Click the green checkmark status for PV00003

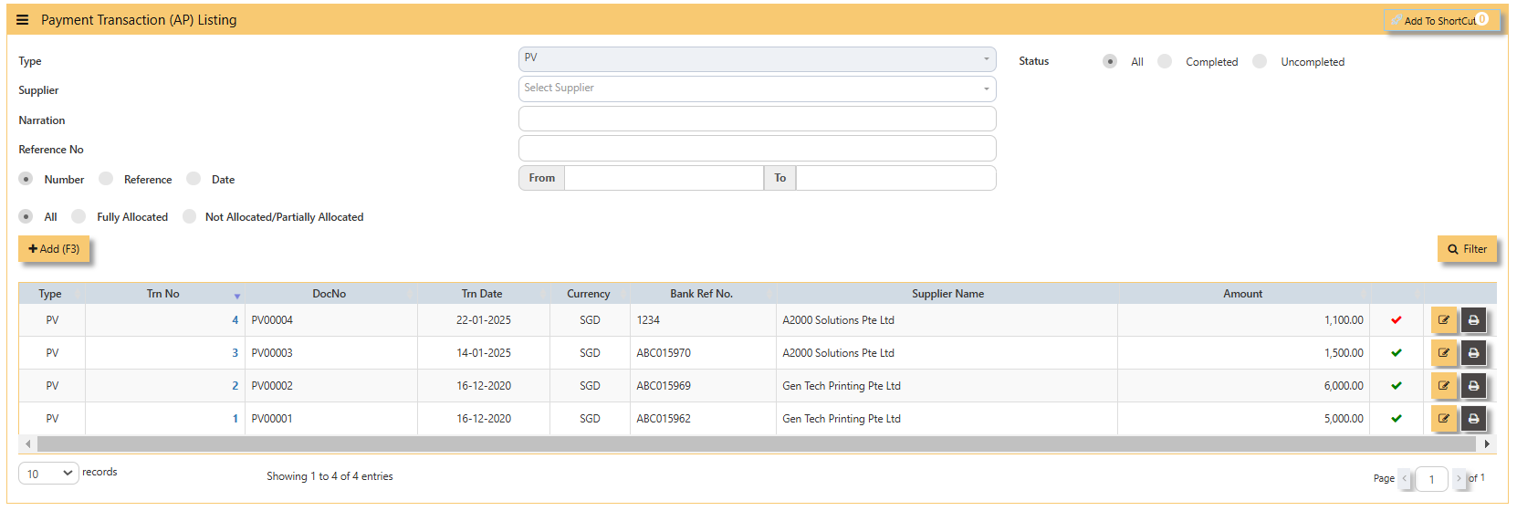(1397, 353)
